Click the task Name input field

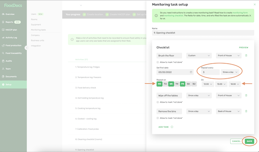[203, 33]
